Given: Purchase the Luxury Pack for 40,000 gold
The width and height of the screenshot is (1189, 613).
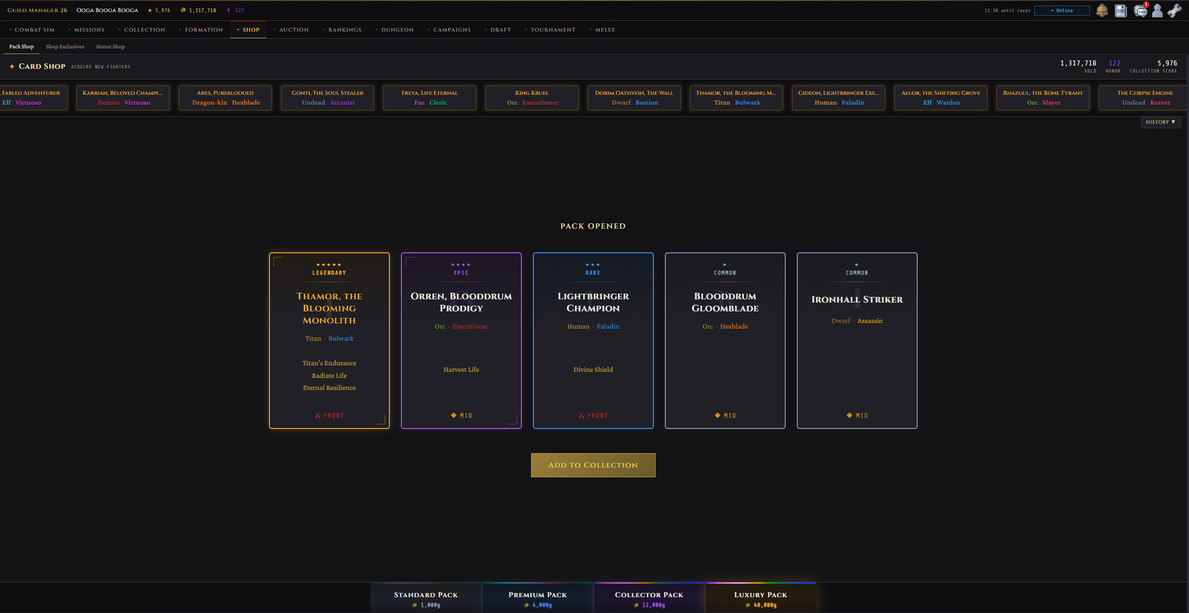Looking at the screenshot, I should 760,597.
